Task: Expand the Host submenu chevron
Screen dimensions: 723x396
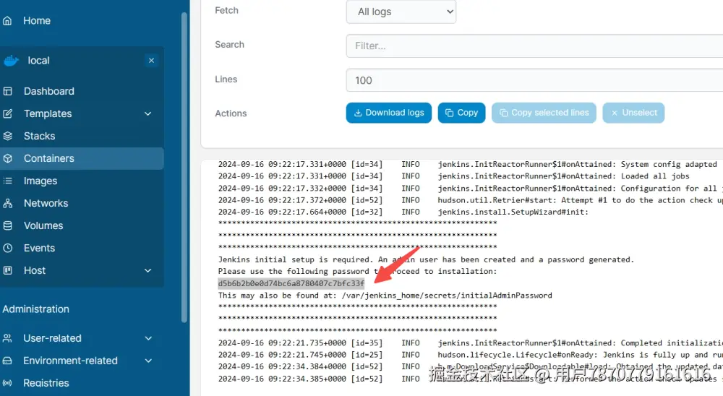Action: click(x=148, y=270)
